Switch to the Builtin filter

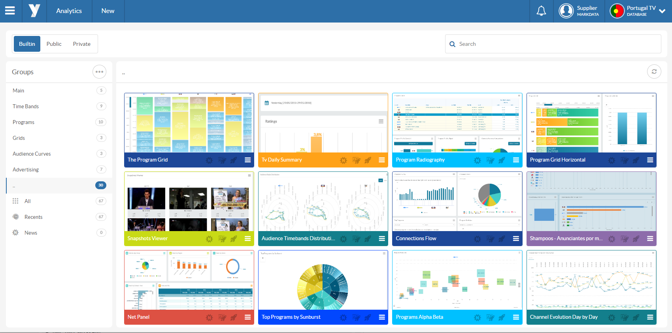(27, 44)
